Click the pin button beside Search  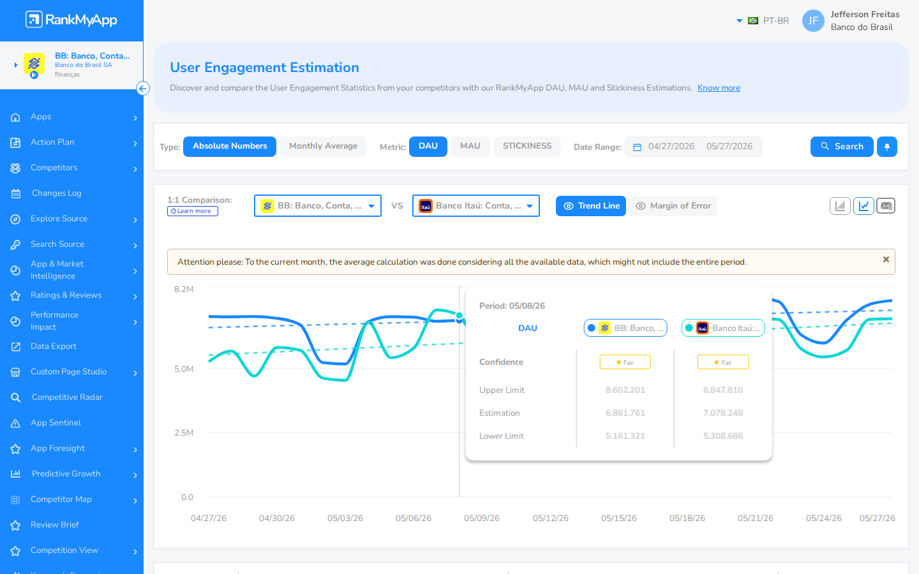pos(887,147)
